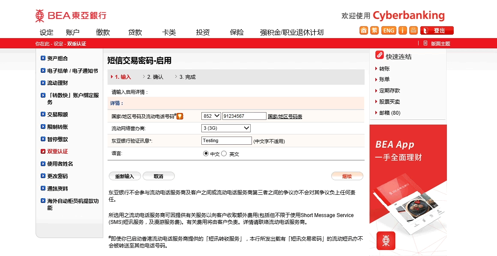Open the 账户 menu

tap(72, 32)
